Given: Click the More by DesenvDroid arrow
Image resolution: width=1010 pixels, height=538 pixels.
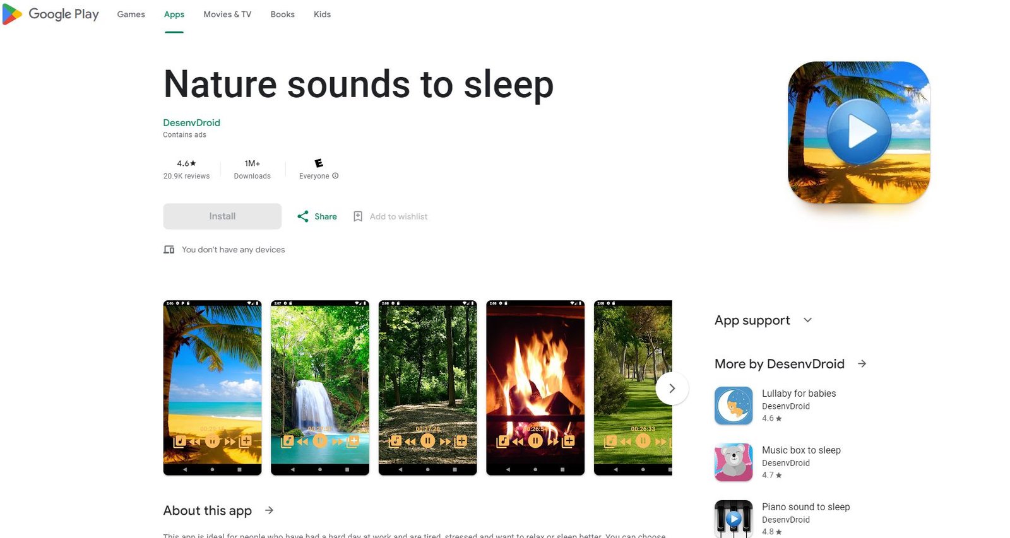Looking at the screenshot, I should pyautogui.click(x=862, y=364).
